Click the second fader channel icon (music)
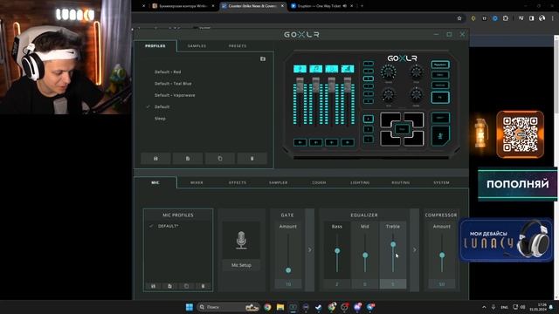 [316, 69]
